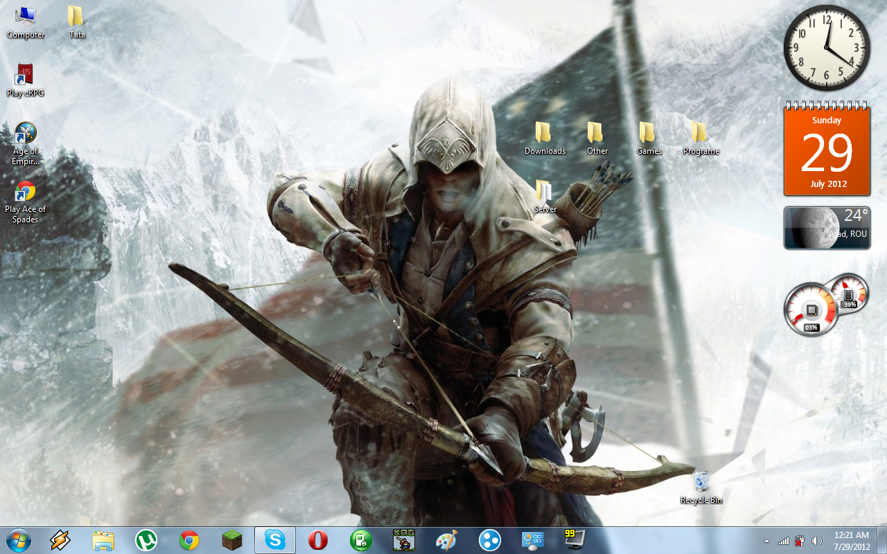Open the Control Panel taskbar icon
The width and height of the screenshot is (887, 554).
[x=533, y=540]
